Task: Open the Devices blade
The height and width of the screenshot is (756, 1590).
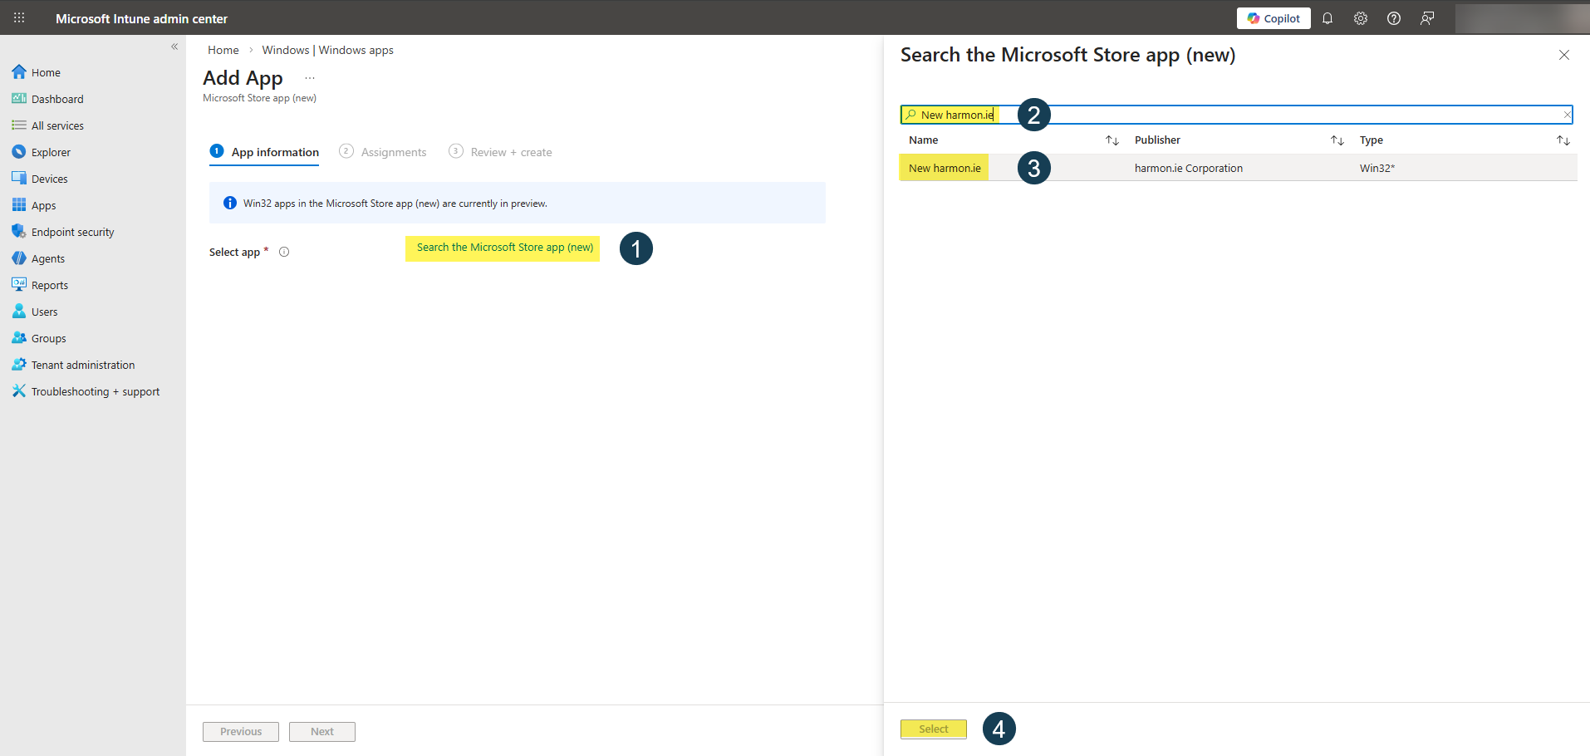Action: [x=48, y=178]
